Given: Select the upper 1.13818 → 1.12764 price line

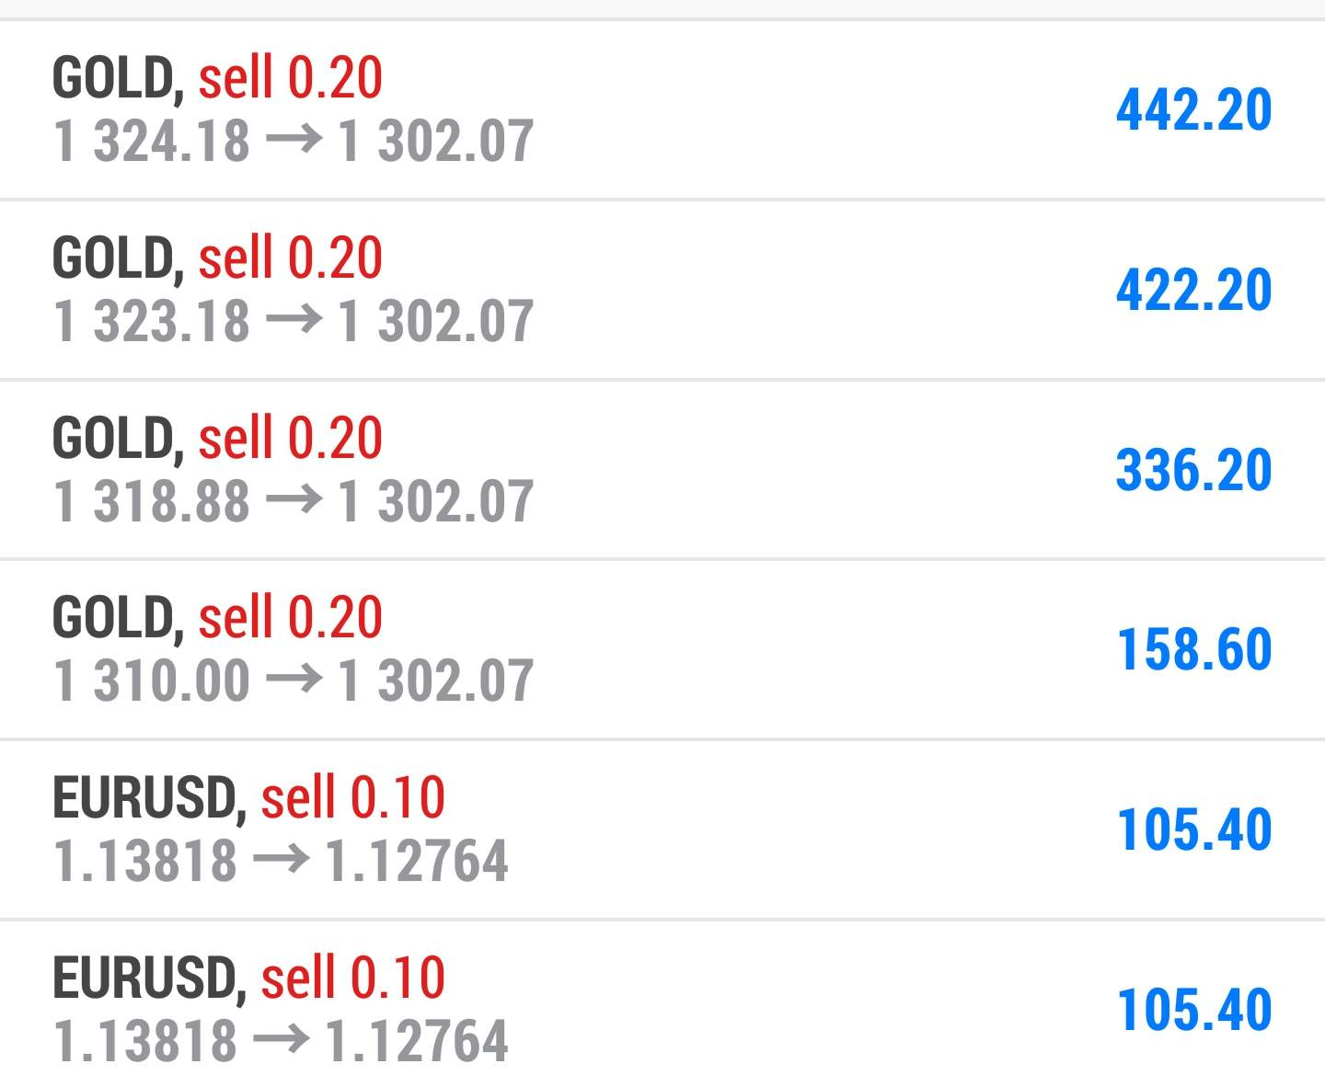Looking at the screenshot, I should click(281, 862).
